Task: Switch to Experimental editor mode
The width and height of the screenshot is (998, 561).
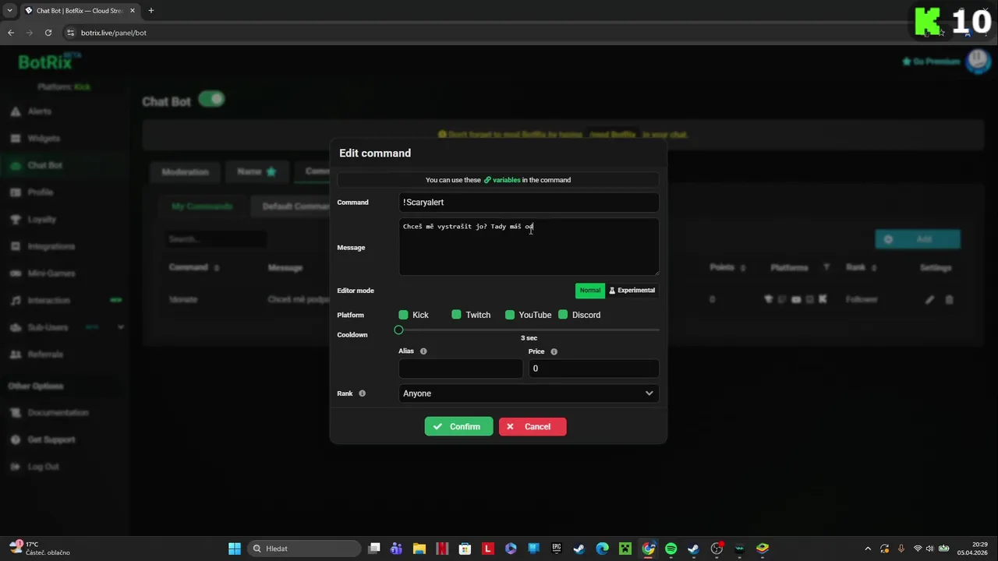Action: point(632,291)
